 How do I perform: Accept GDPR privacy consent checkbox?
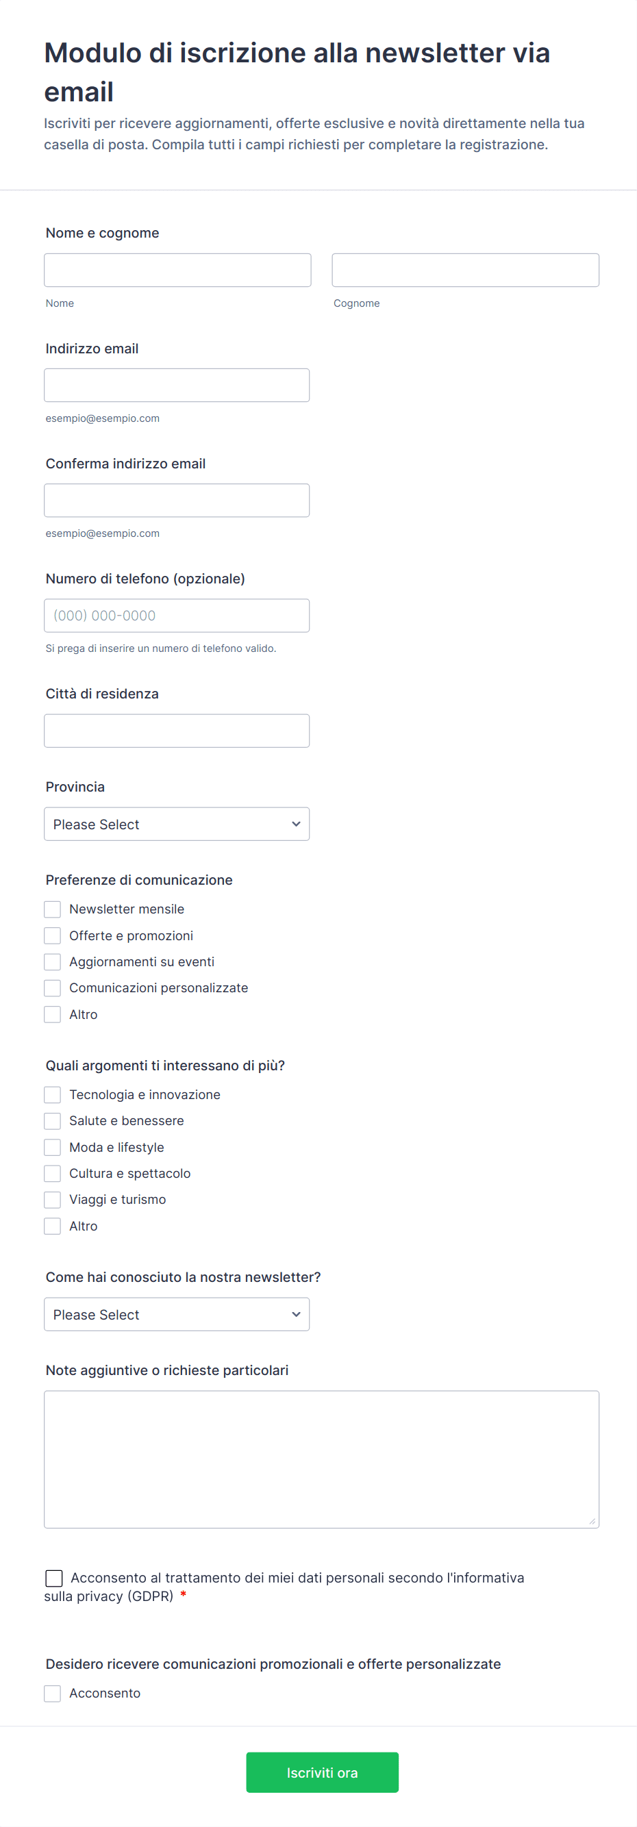point(54,1578)
